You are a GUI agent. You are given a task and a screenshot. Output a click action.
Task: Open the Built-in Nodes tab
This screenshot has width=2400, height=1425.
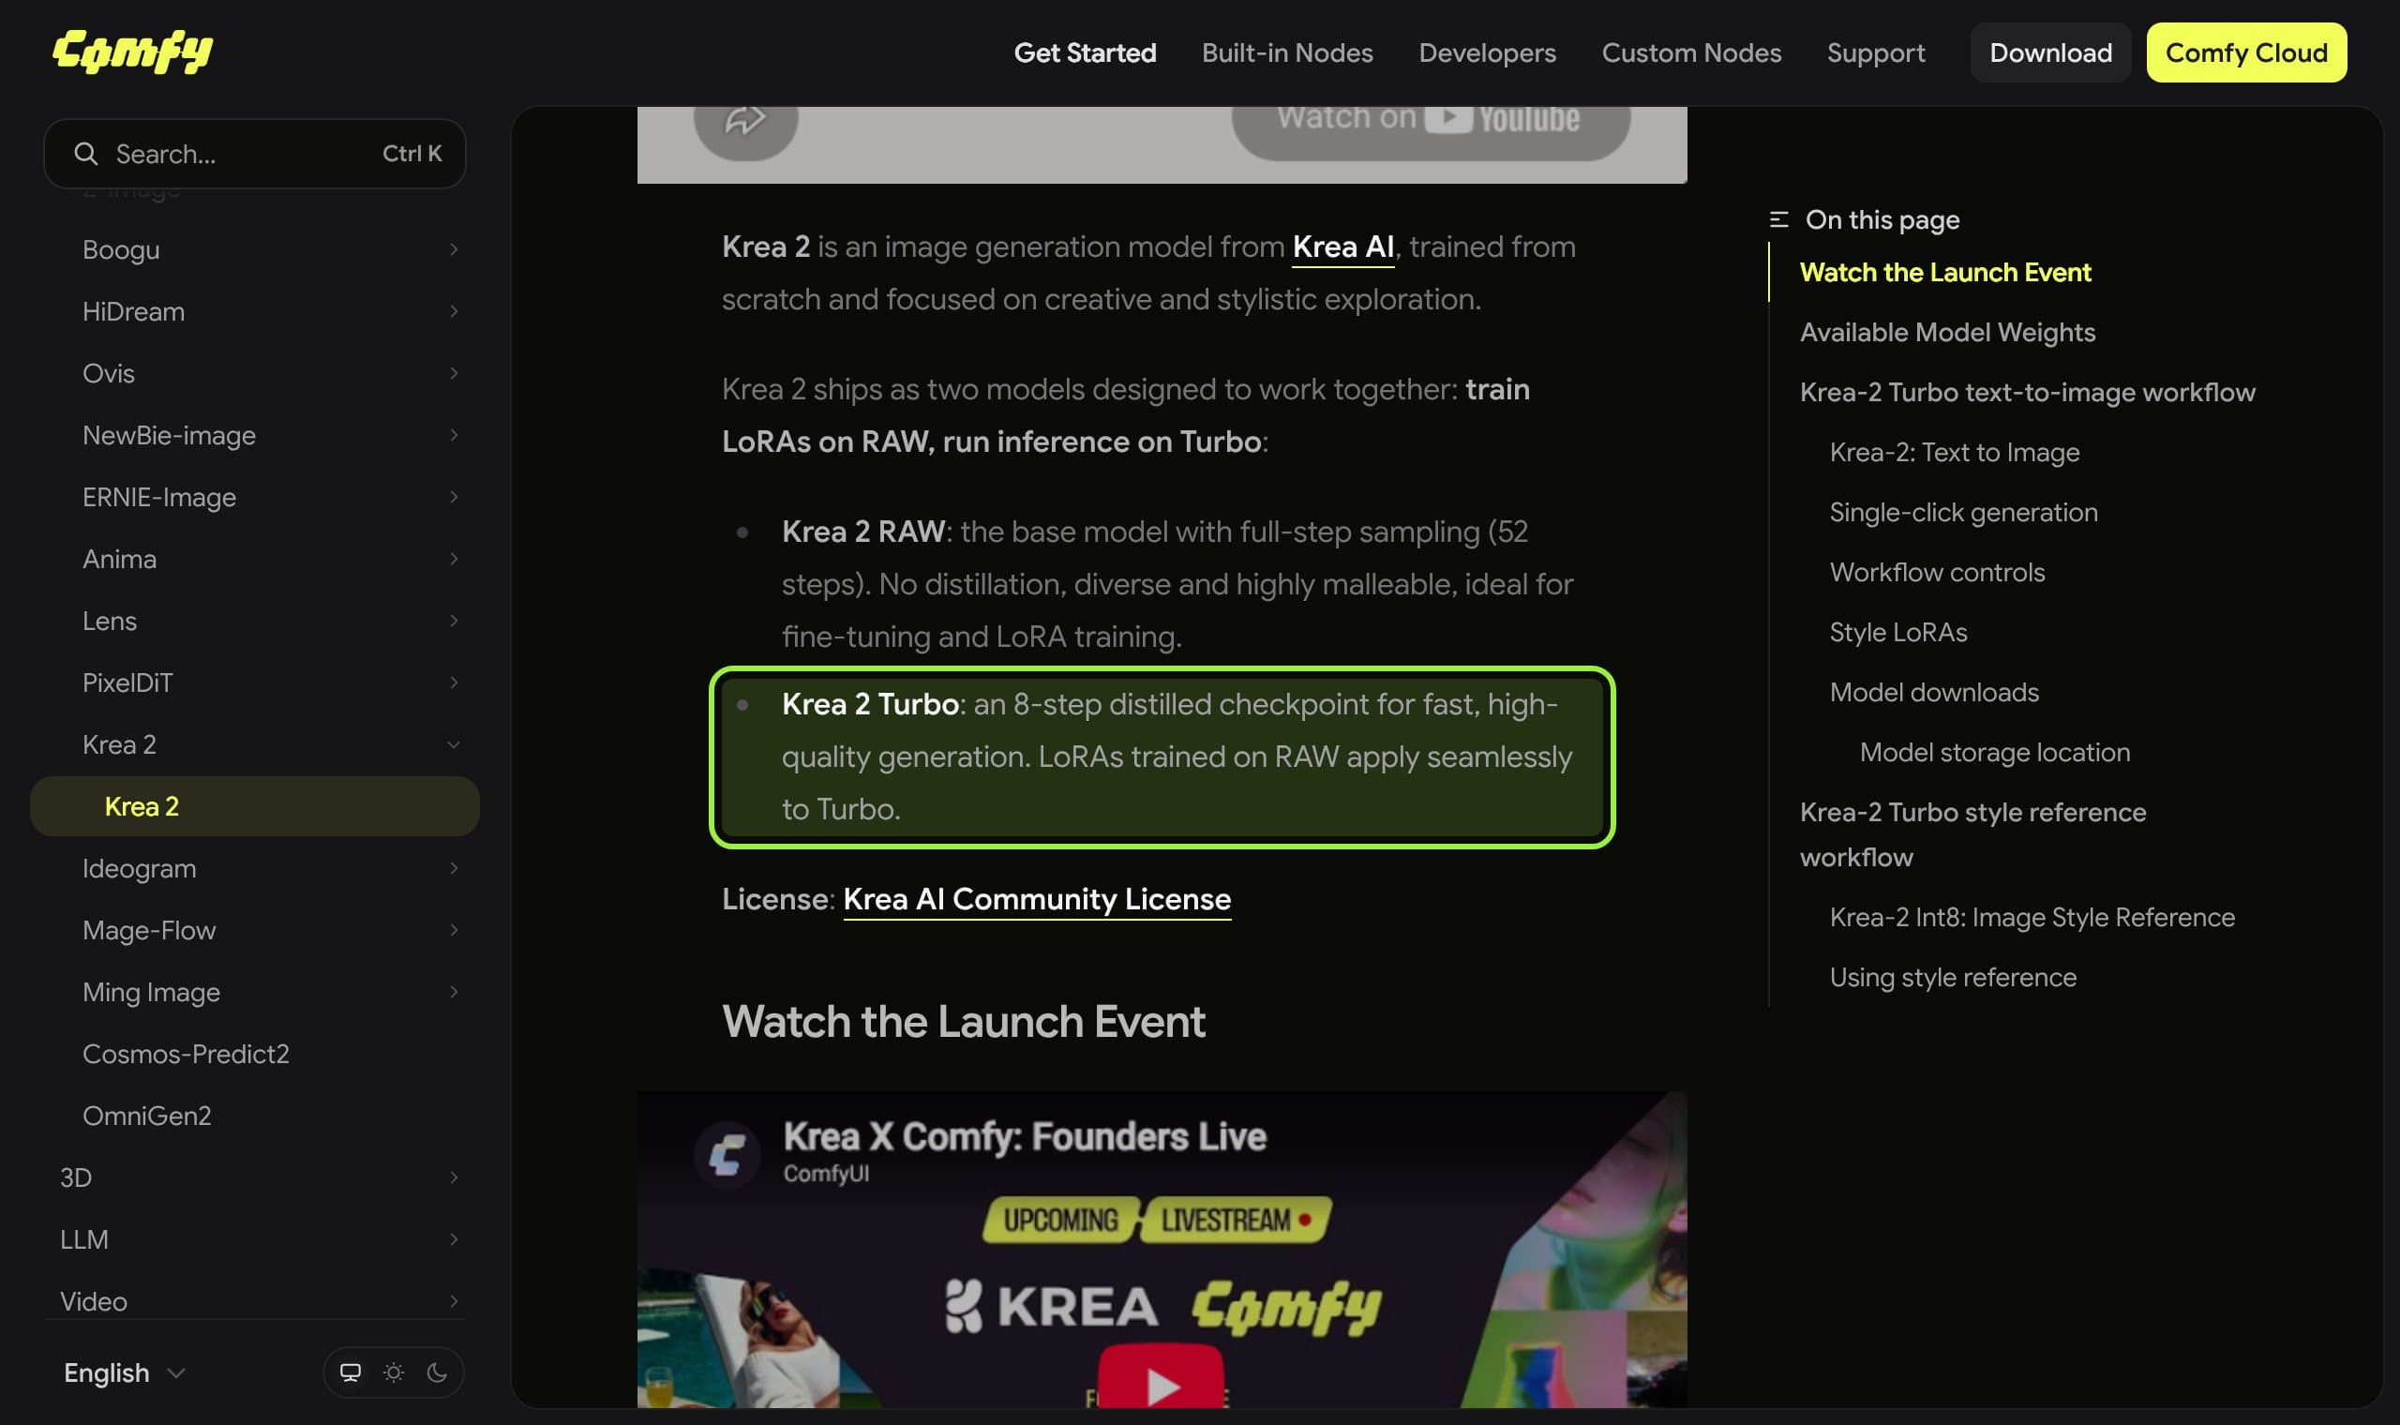click(x=1286, y=52)
